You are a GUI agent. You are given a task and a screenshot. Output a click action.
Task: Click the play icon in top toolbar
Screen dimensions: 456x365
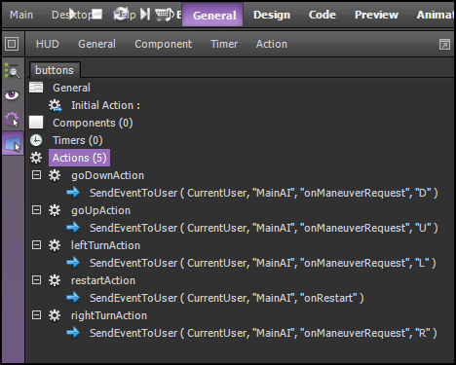point(73,14)
